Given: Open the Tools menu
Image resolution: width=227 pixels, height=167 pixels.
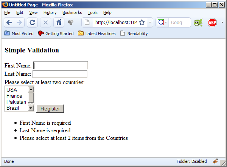Looking at the screenshot, I should [92, 12].
